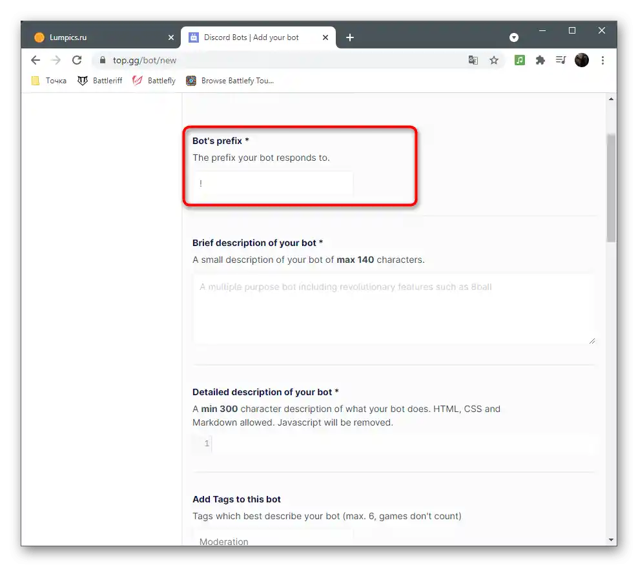The image size is (638, 567).
Task: Click the Moderation tags input field
Action: [x=273, y=538]
